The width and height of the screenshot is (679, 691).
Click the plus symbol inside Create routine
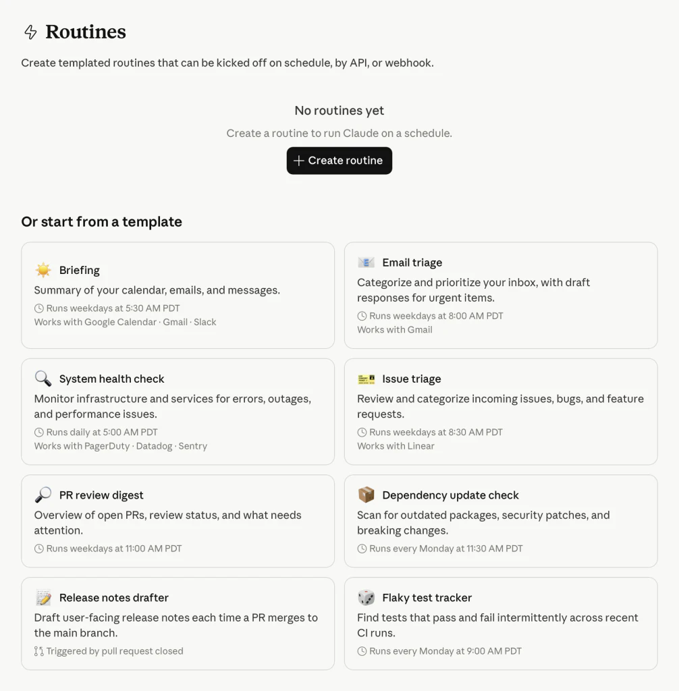[298, 161]
